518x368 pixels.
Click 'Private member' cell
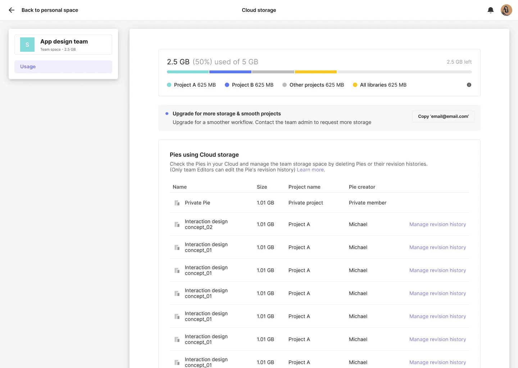tap(368, 203)
